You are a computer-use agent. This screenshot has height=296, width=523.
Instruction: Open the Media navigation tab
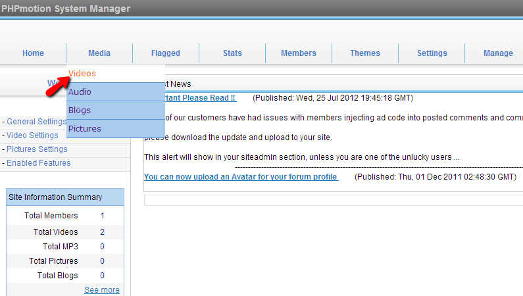click(99, 53)
